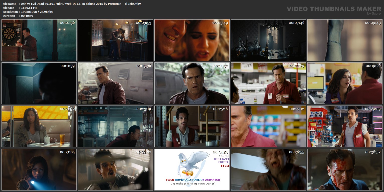384x192 pixels.
Task: Click the flashlight thumbnail at 00:31:05
Action: tap(39, 170)
